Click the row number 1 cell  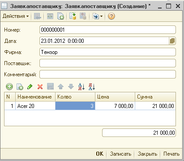(x=10, y=106)
